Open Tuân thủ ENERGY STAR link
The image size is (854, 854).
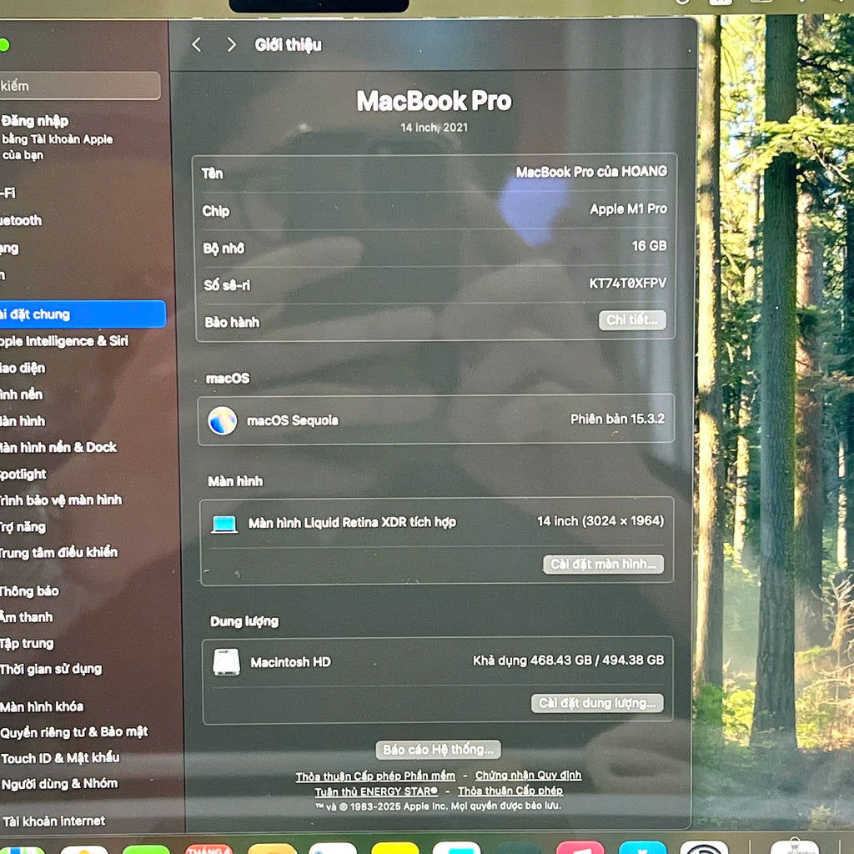pos(376,791)
